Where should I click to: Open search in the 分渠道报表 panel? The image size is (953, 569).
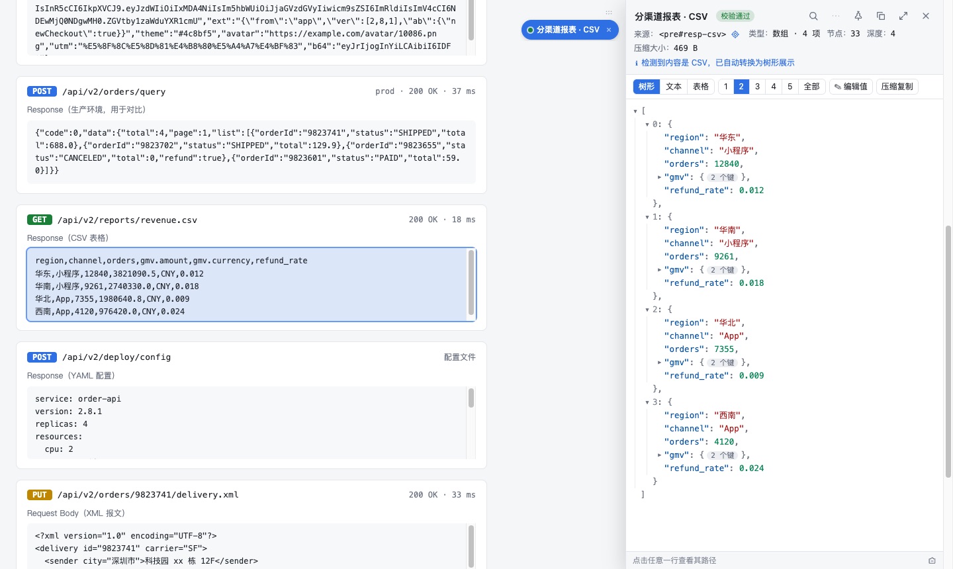point(813,16)
